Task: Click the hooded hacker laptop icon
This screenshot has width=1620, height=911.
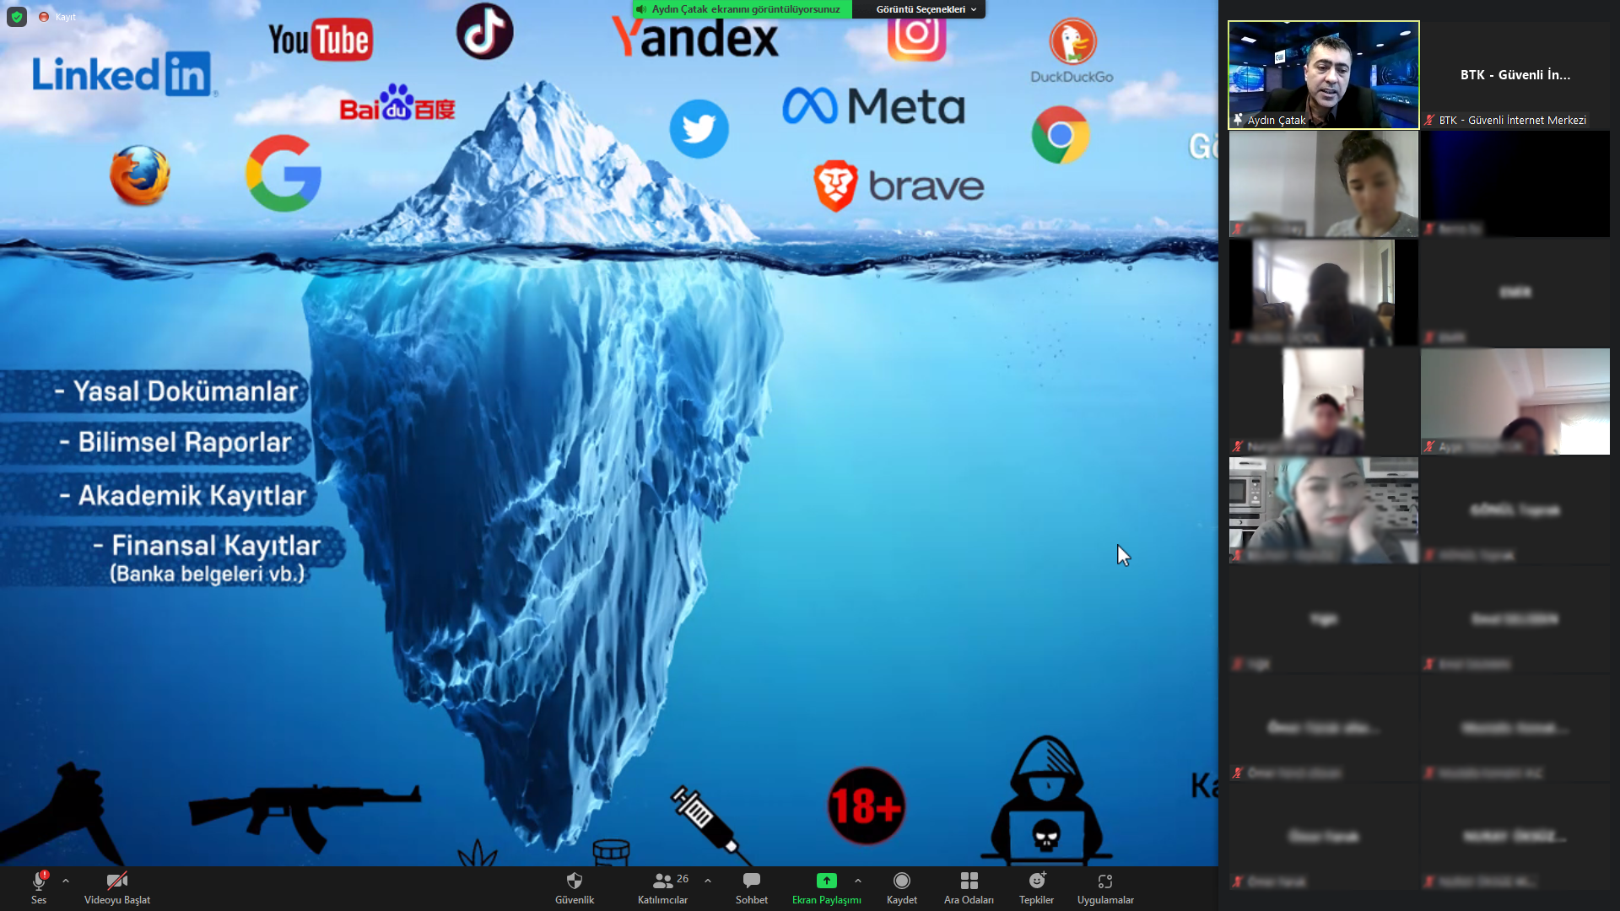Action: (x=1046, y=800)
